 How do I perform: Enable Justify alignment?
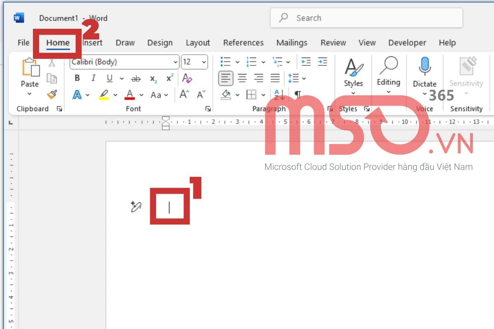pyautogui.click(x=275, y=78)
